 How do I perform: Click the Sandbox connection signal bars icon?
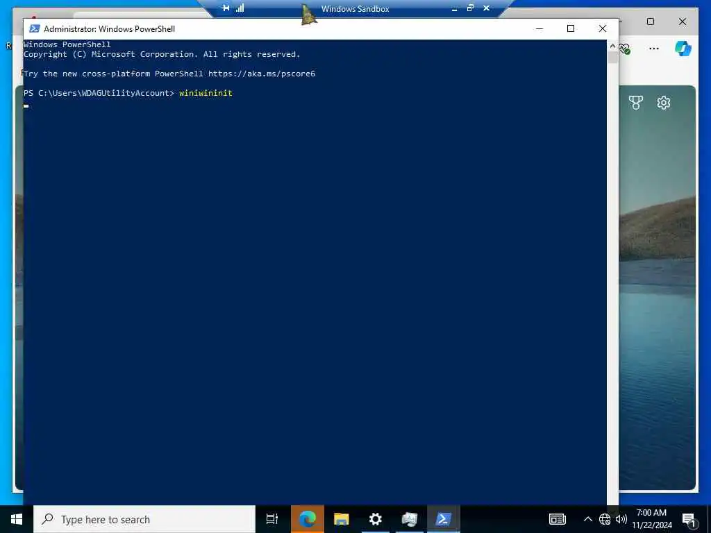[240, 8]
